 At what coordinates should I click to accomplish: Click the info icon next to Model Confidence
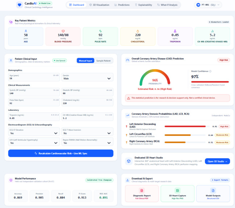[210, 71]
